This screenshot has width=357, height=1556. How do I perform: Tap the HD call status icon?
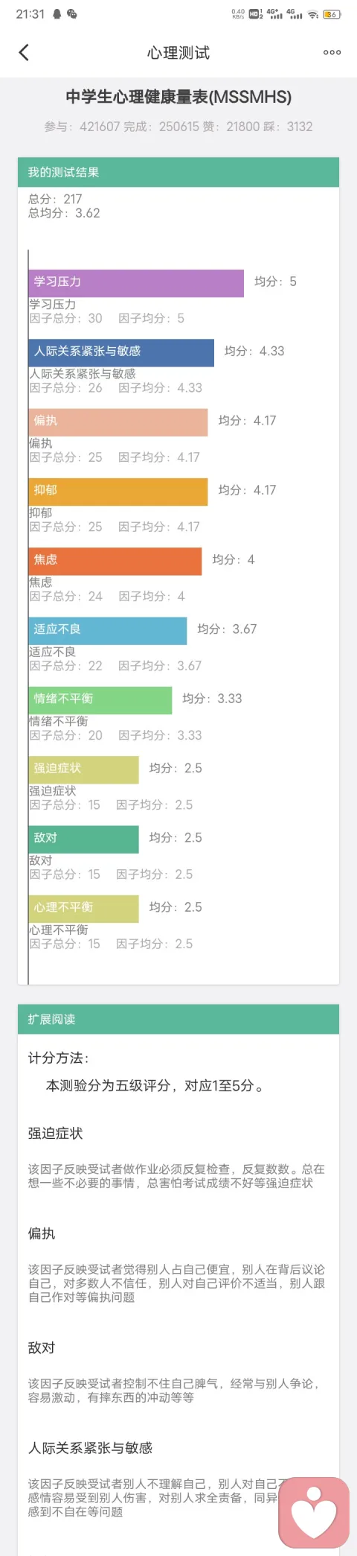click(255, 14)
